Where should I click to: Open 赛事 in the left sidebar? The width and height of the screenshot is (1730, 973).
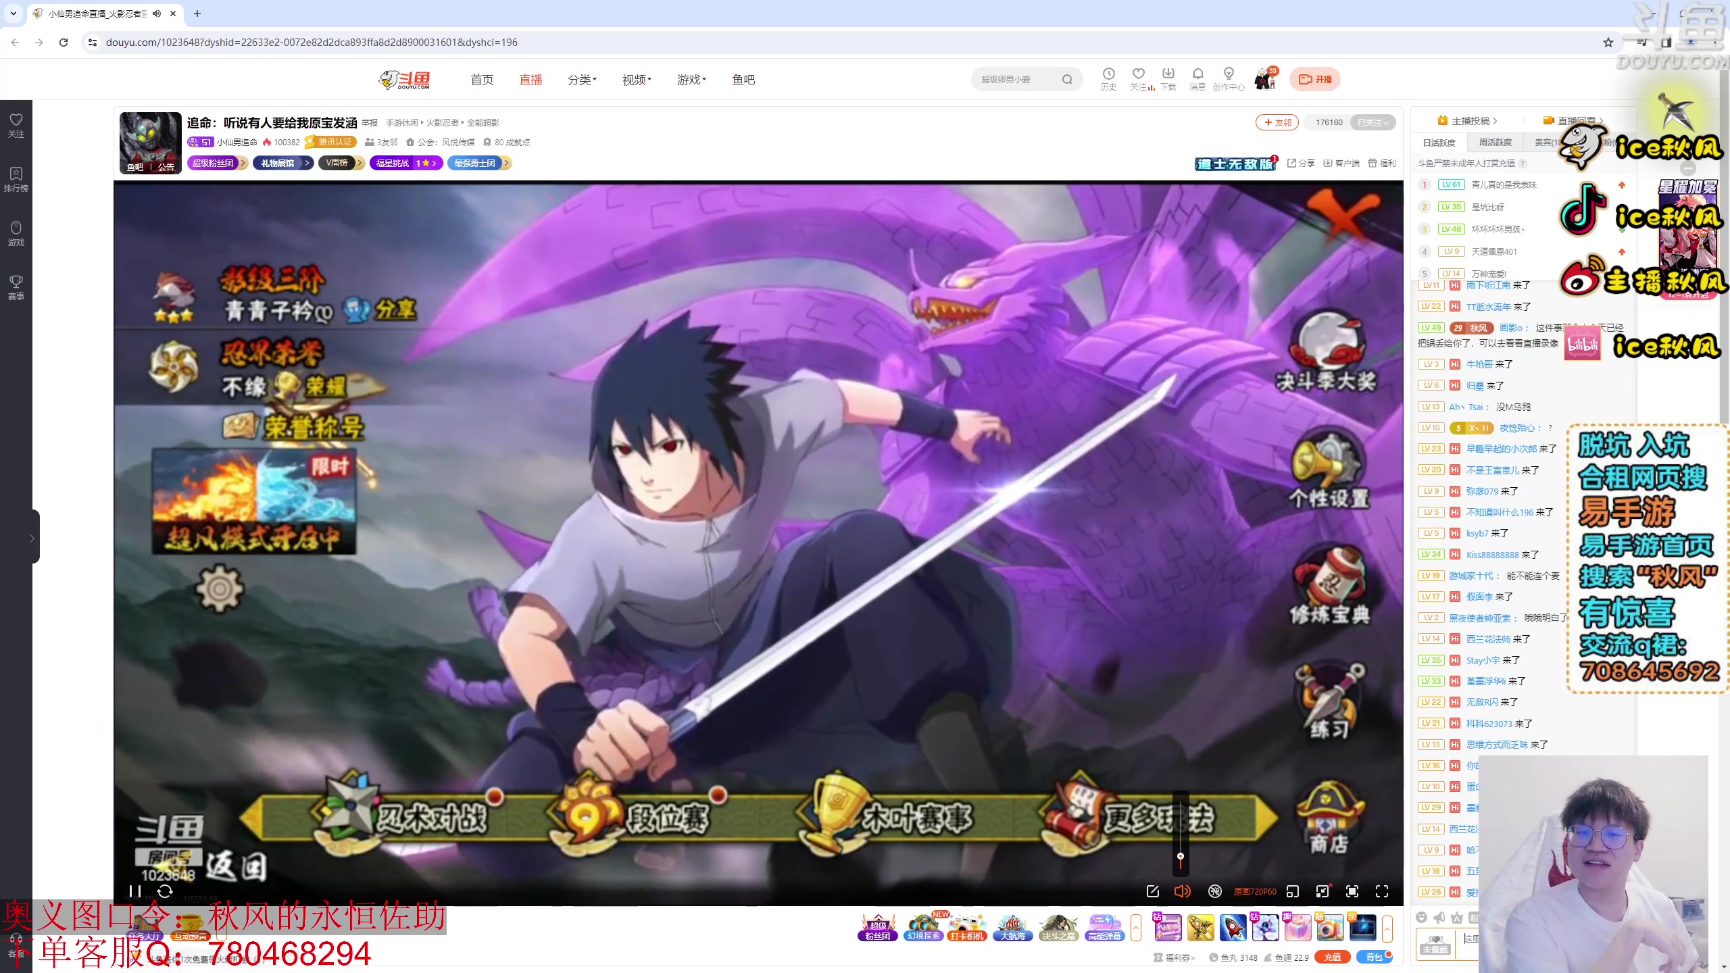coord(16,288)
